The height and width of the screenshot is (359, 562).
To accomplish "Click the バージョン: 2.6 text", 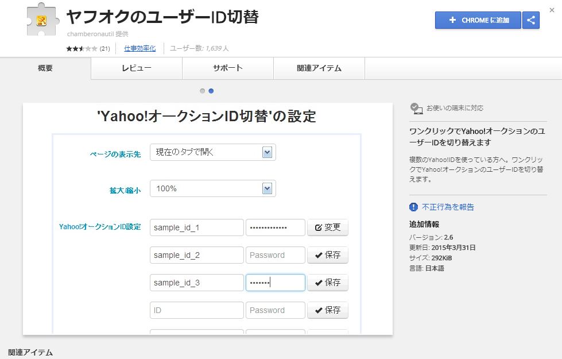I will 431,237.
